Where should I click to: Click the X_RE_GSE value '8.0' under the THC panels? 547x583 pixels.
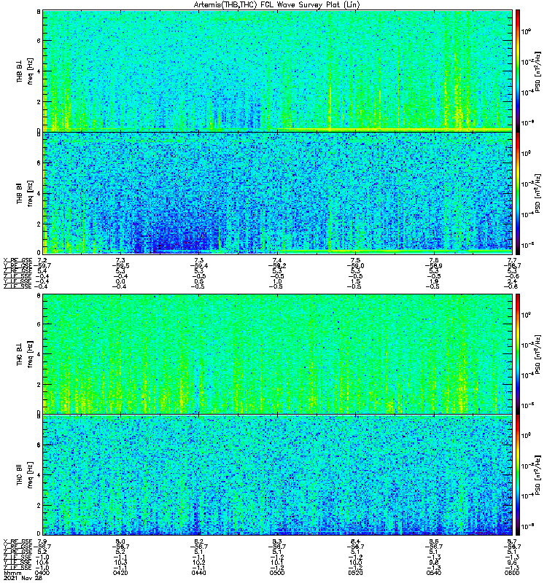(120, 541)
